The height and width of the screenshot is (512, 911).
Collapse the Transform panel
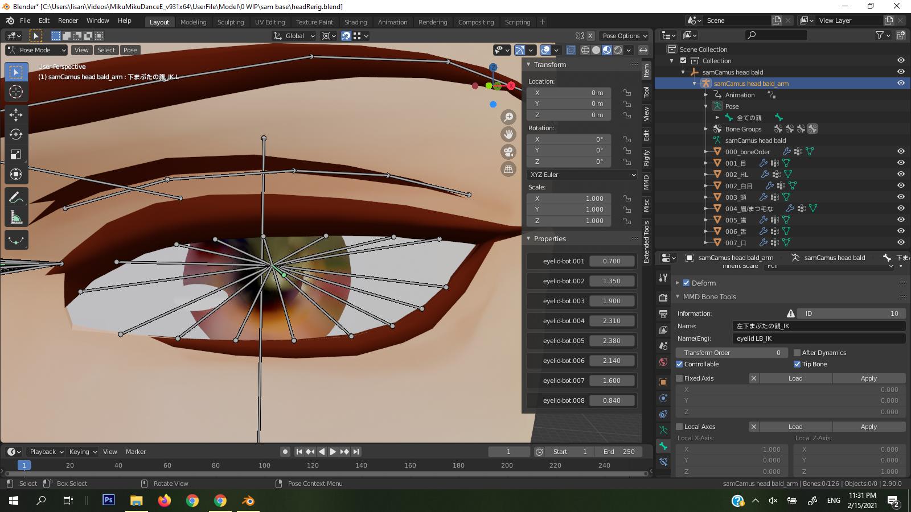(528, 65)
